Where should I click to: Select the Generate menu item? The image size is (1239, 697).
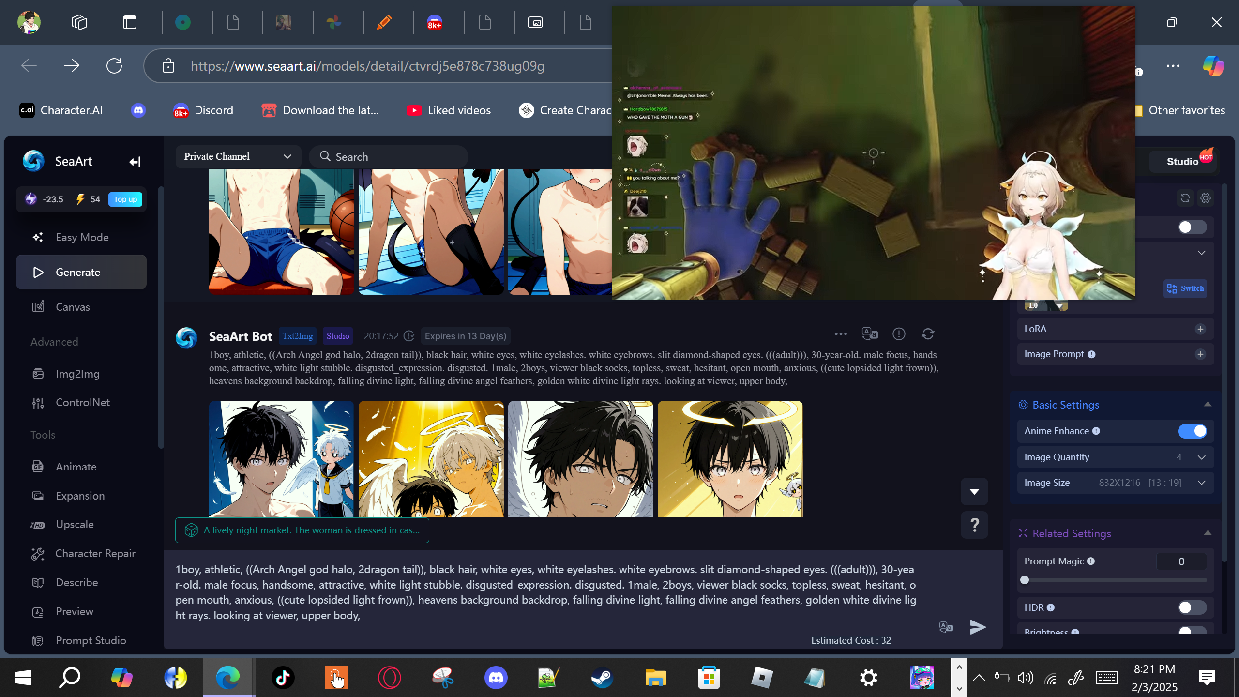click(81, 272)
